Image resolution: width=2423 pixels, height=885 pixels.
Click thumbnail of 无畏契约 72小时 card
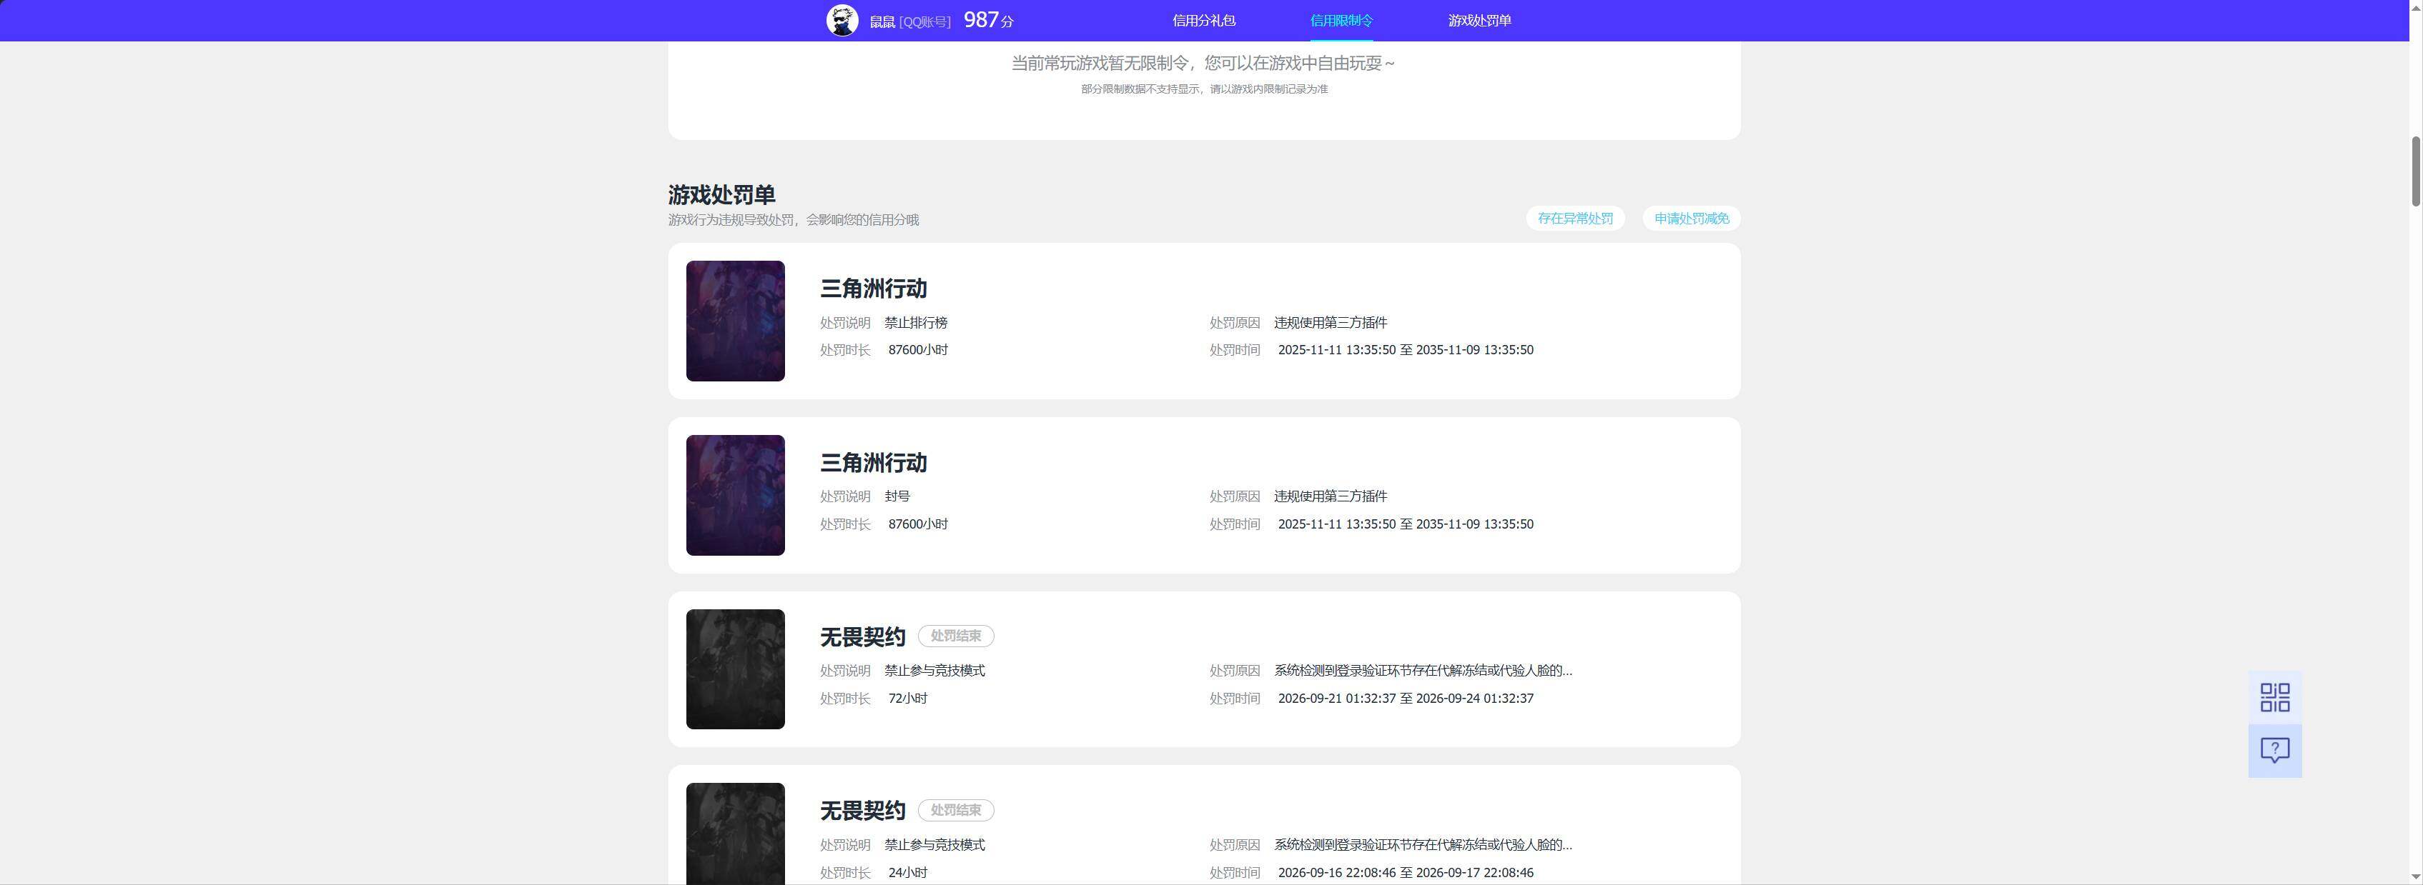click(734, 669)
